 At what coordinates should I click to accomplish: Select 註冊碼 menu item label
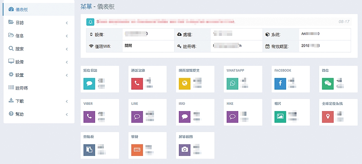pos(22,89)
